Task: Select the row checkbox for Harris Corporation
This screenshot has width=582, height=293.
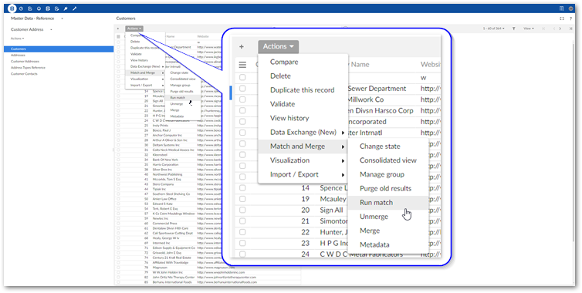Action: (x=118, y=165)
